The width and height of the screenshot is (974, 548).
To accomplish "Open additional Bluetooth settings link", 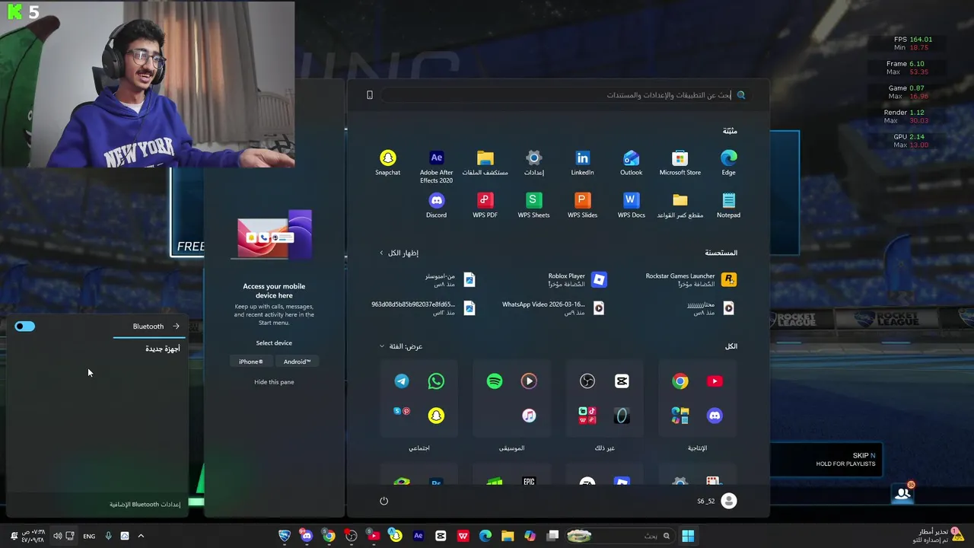I will coord(145,505).
